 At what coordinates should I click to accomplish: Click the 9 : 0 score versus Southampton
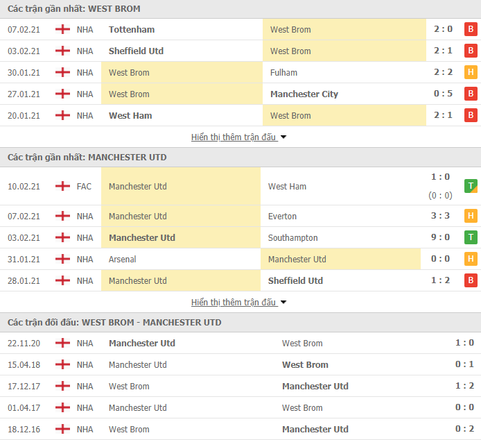coord(440,237)
